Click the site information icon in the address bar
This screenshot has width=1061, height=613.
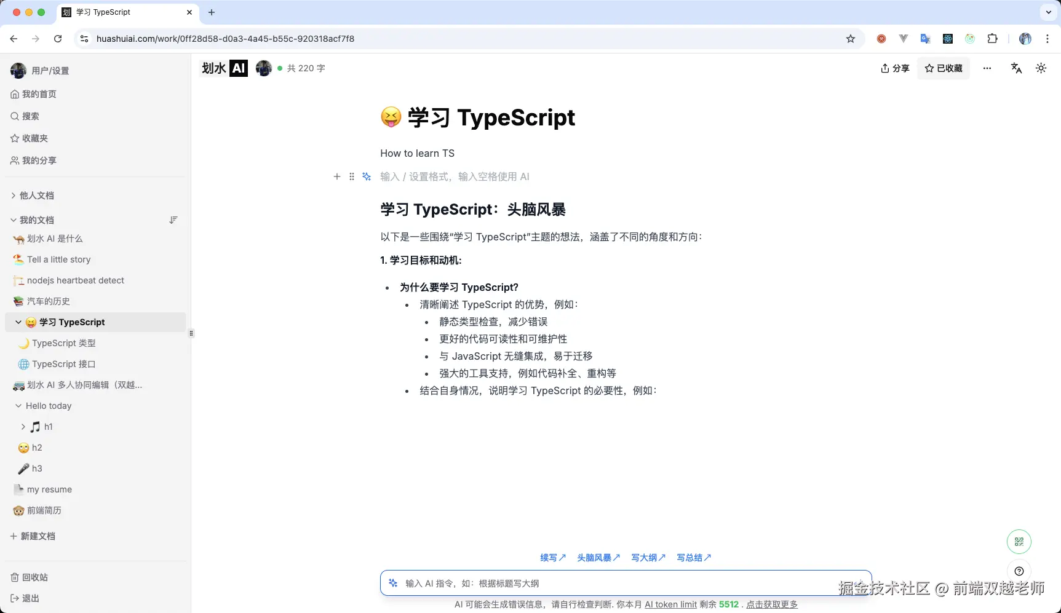[84, 39]
